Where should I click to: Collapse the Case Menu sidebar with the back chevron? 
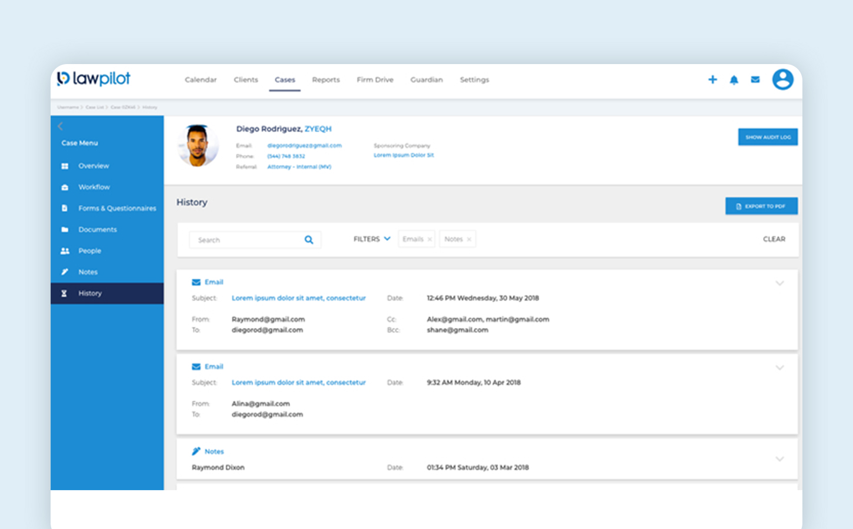[x=60, y=126]
